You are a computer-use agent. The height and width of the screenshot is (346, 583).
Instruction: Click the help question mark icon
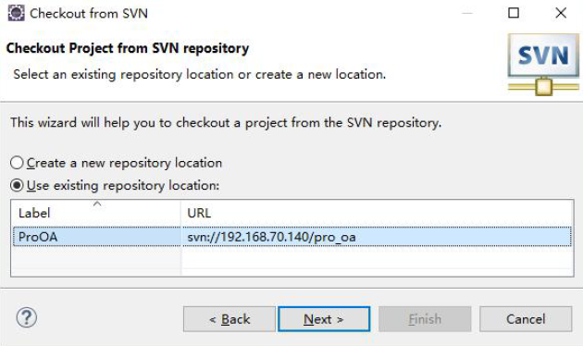(x=27, y=317)
